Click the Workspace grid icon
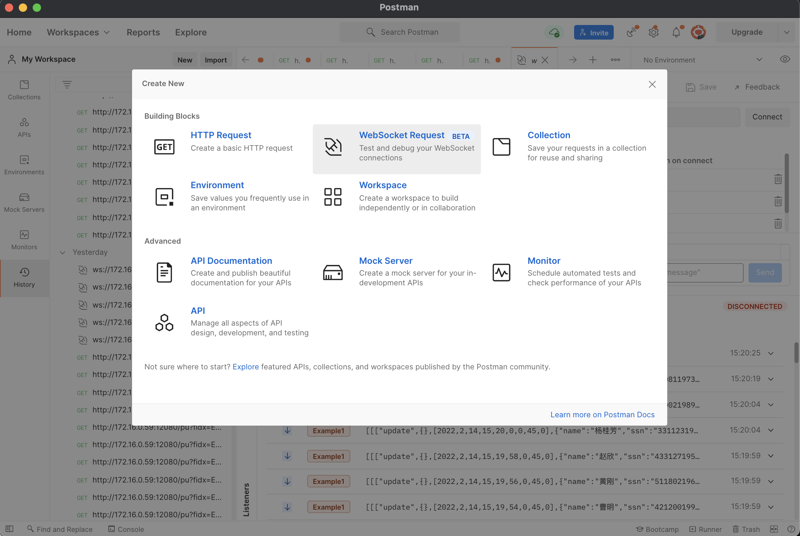This screenshot has width=800, height=536. pyautogui.click(x=333, y=196)
